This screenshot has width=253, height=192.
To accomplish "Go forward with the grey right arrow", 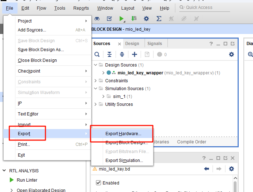I will 219,169.
